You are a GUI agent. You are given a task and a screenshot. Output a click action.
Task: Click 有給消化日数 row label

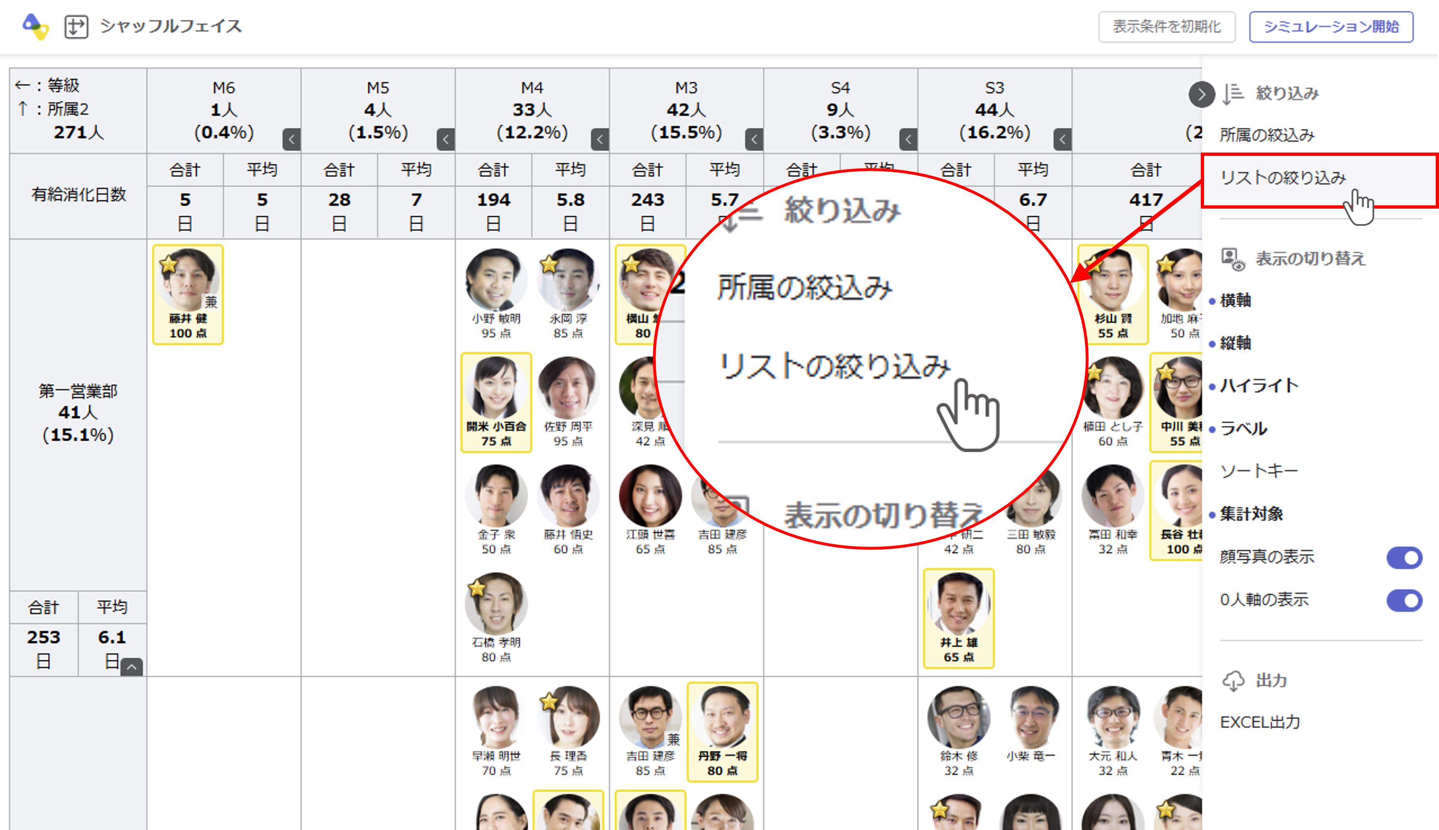78,195
